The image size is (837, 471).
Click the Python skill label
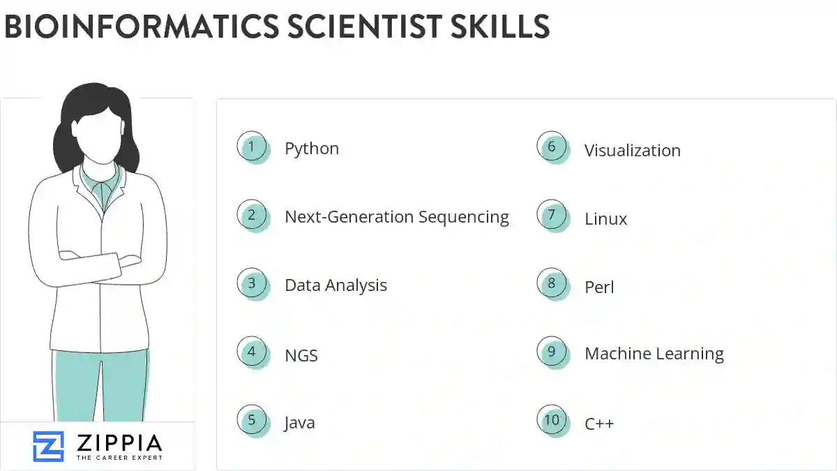(x=312, y=149)
